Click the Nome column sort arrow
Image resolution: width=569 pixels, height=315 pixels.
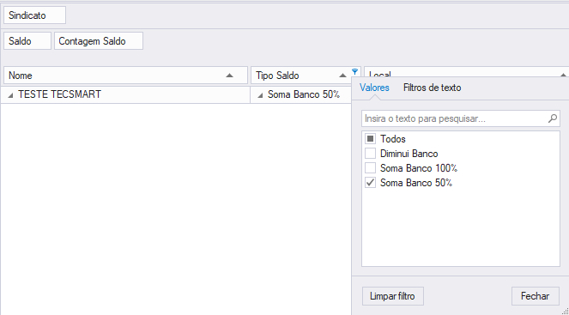pos(229,76)
